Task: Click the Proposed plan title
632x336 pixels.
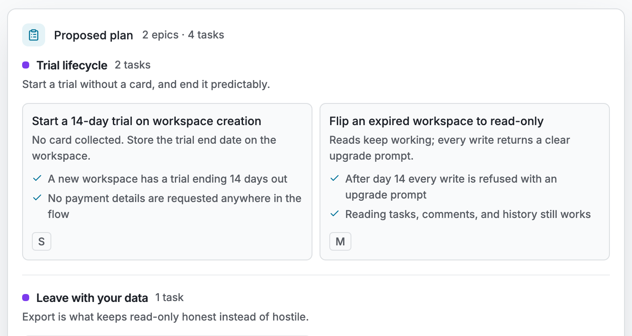Action: tap(93, 35)
